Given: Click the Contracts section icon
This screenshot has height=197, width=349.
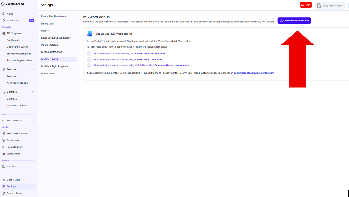Looking at the screenshot, I should click(4, 92).
